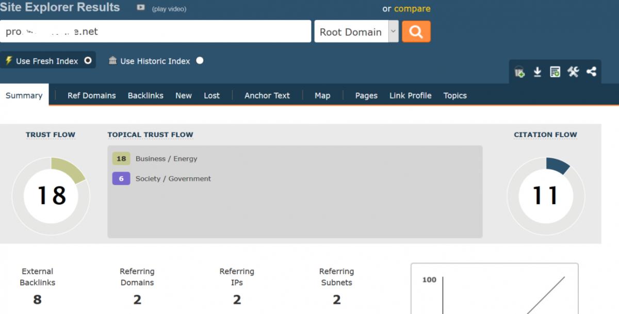This screenshot has height=314, width=619.
Task: Click the Trust Flow 18 donut chart
Action: [51, 196]
